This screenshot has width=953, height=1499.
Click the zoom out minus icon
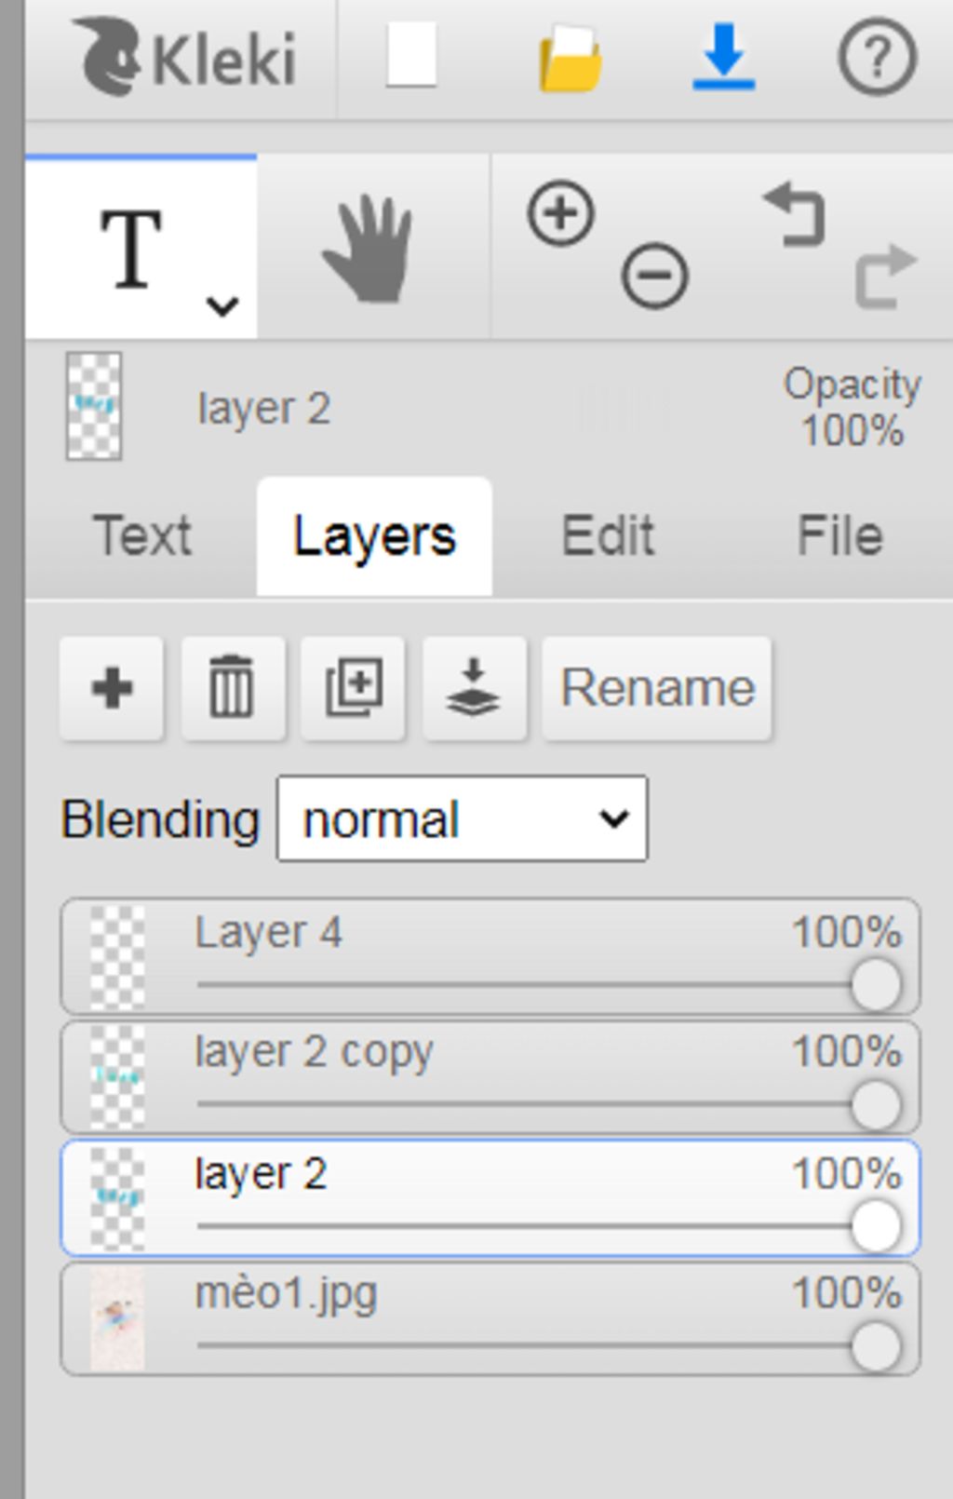tap(654, 276)
